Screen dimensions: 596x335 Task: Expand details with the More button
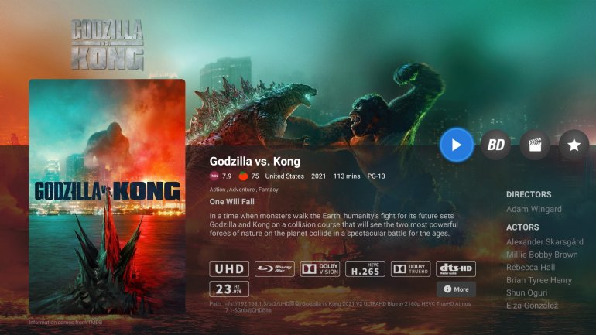pyautogui.click(x=456, y=289)
